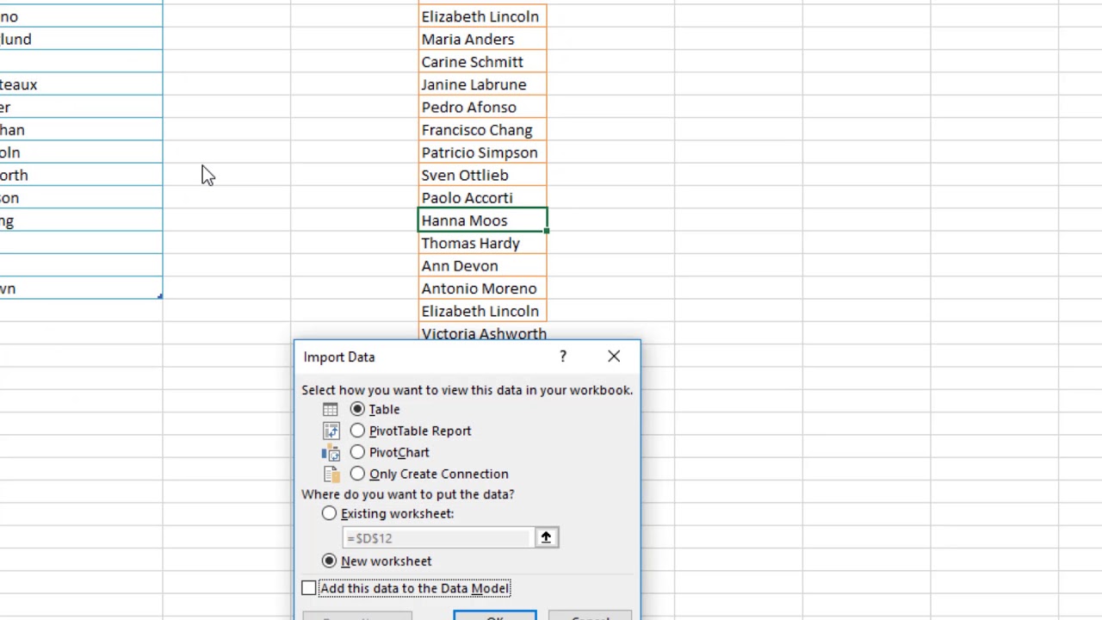
Task: Choose Only Create Connection
Action: click(x=357, y=474)
